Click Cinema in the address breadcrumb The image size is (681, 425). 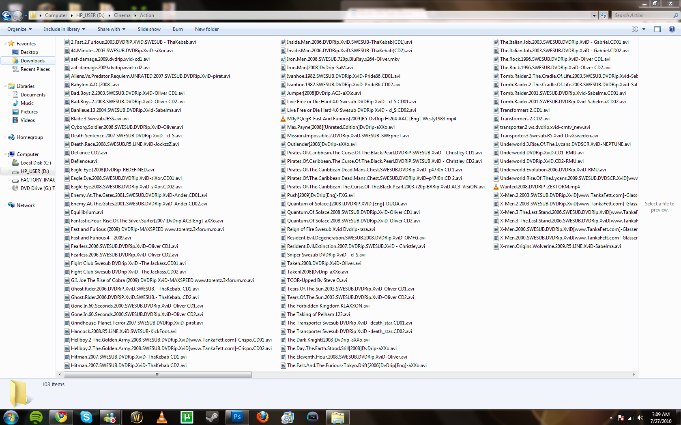122,15
